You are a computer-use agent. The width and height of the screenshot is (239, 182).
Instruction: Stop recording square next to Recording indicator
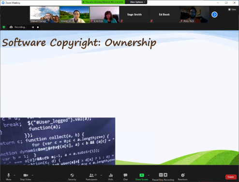point(38,27)
